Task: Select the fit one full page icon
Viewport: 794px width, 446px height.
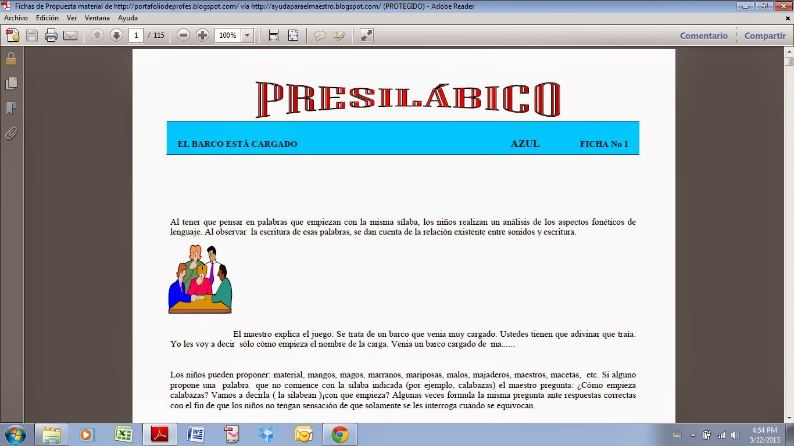Action: (293, 35)
